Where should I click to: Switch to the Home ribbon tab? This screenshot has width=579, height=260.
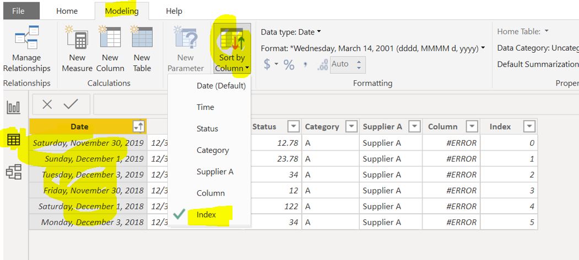pos(67,11)
